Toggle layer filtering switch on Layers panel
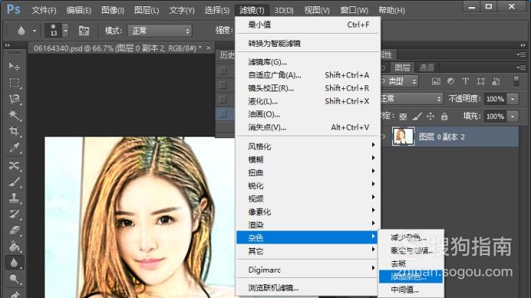Screen dimensions: 531x298 click(516, 81)
